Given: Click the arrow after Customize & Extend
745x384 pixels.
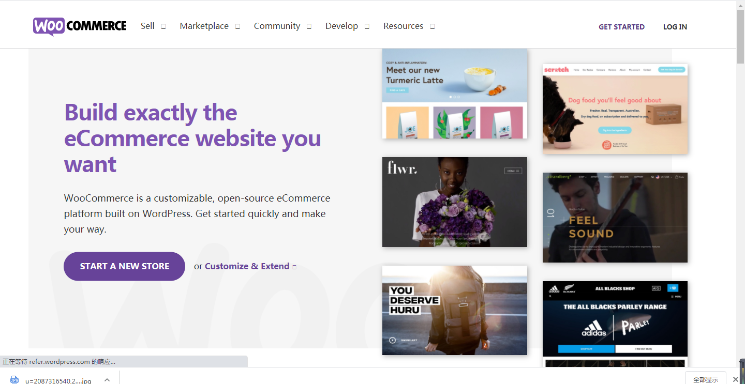Looking at the screenshot, I should tap(294, 267).
